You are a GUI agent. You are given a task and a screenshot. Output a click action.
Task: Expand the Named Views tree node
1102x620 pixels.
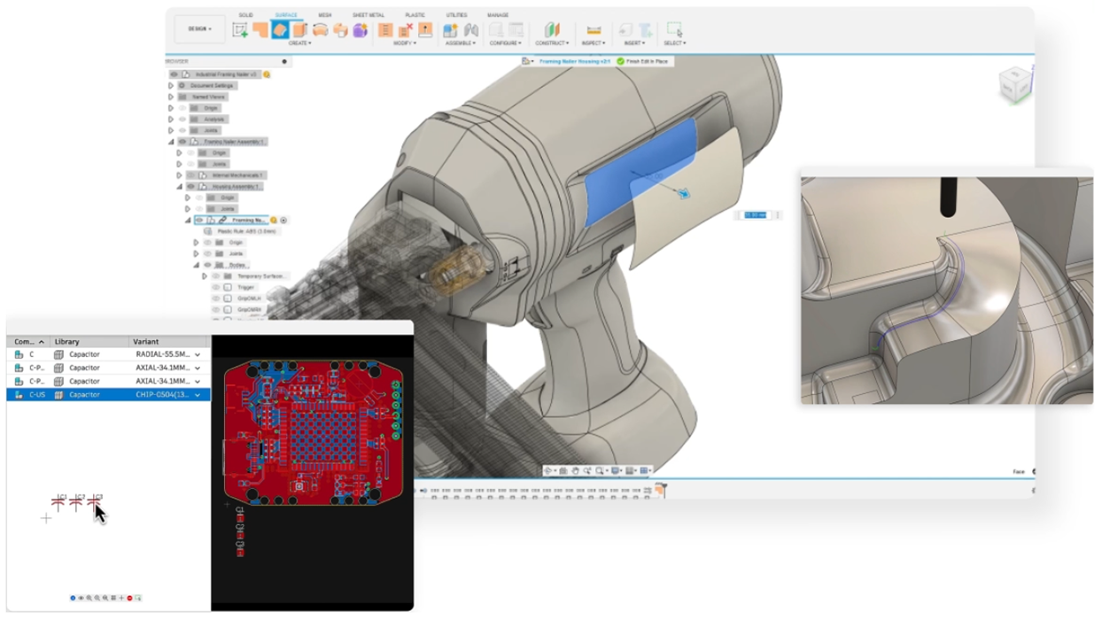pyautogui.click(x=171, y=97)
